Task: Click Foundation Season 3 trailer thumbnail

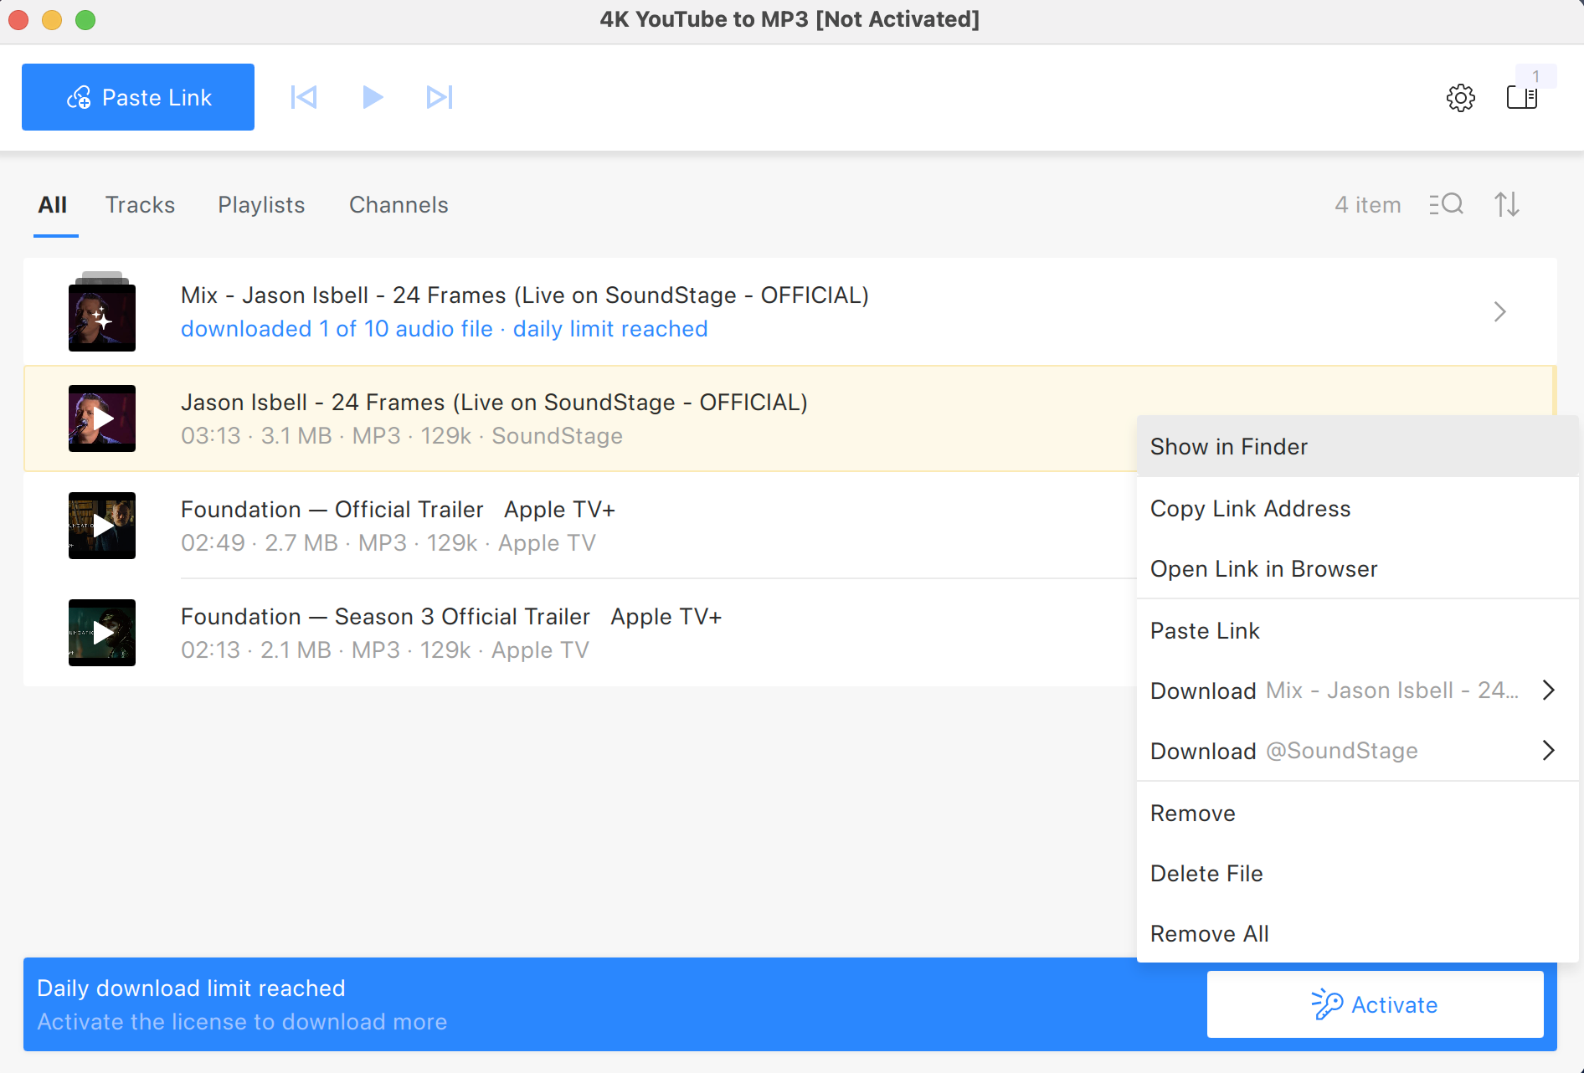Action: point(102,633)
